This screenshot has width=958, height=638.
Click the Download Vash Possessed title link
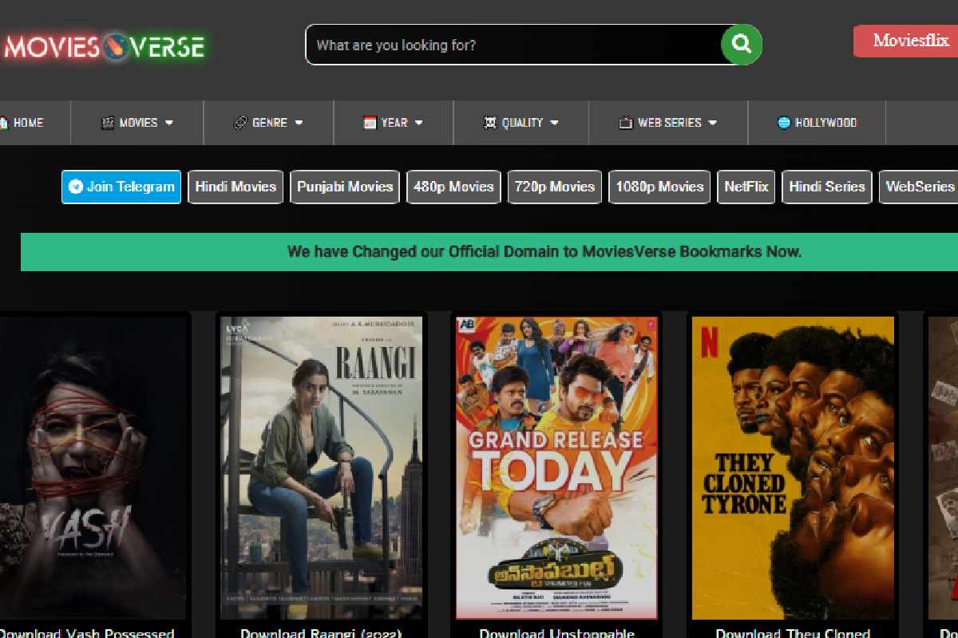[86, 632]
